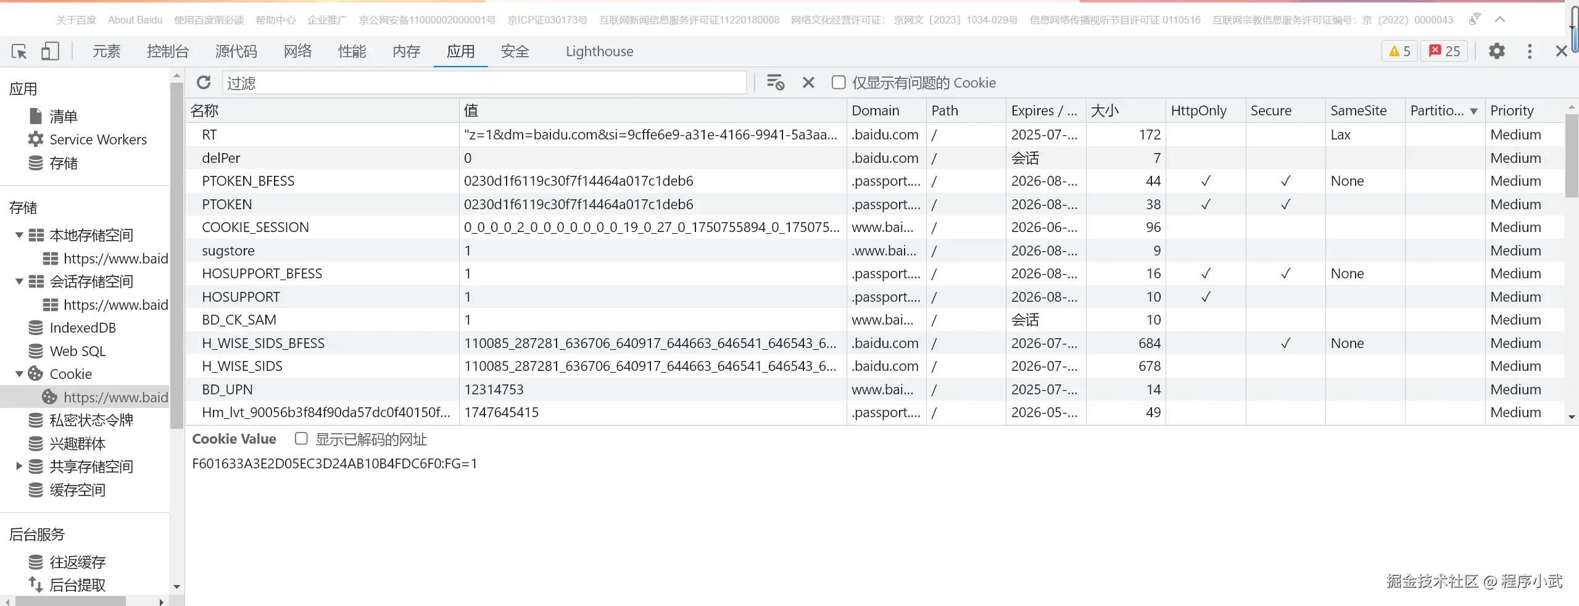Switch to the 元素 tab
Image resolution: width=1579 pixels, height=606 pixels.
point(106,51)
